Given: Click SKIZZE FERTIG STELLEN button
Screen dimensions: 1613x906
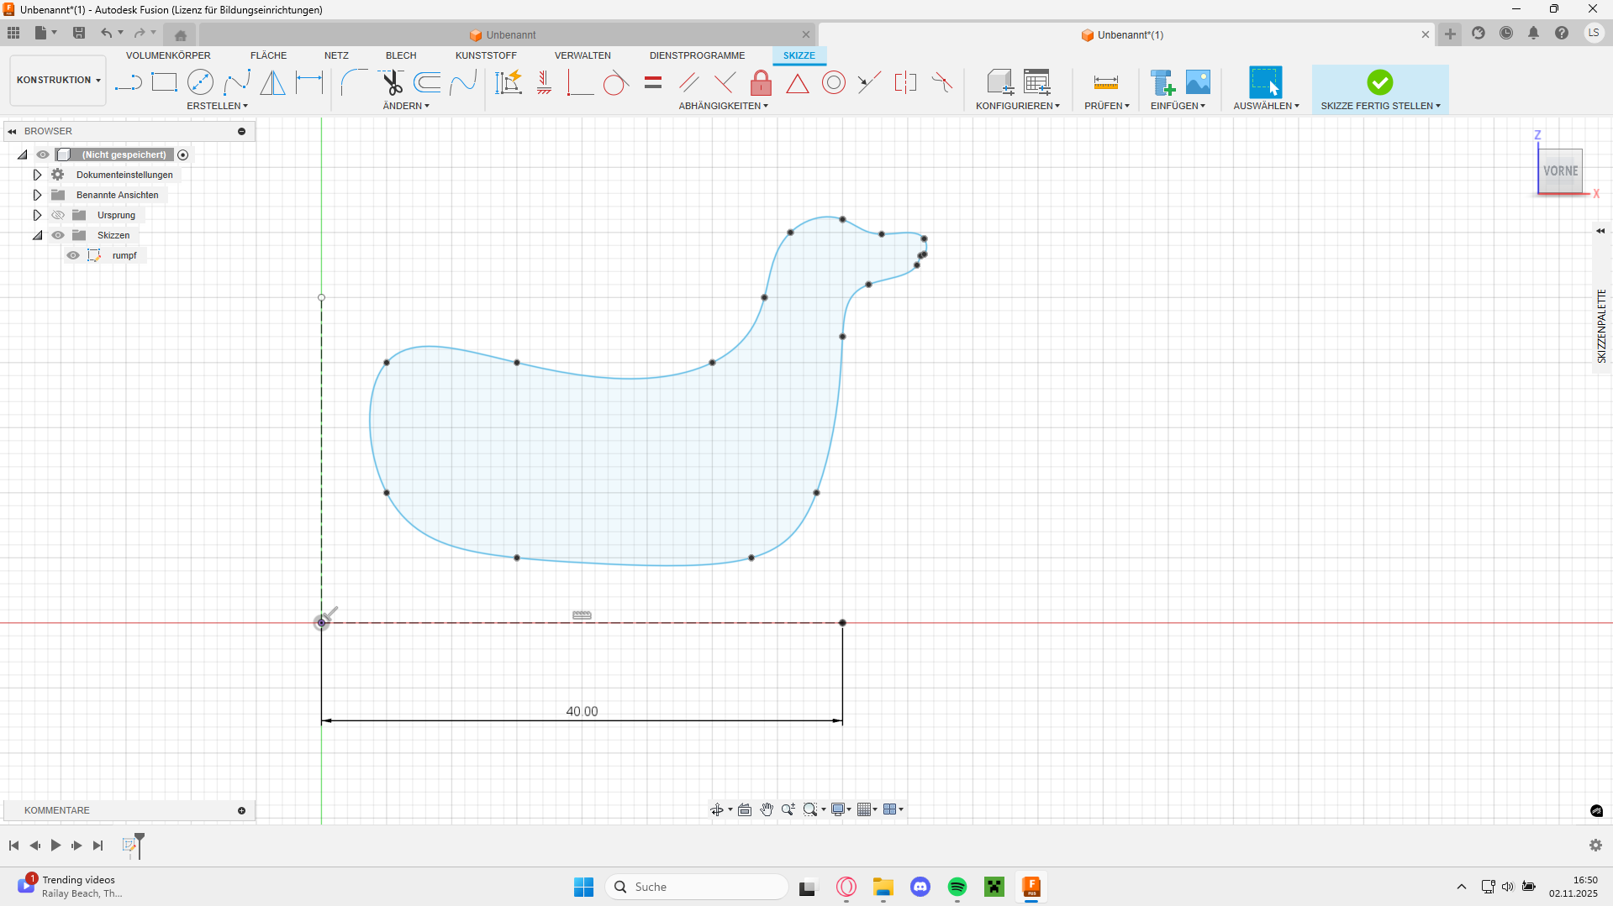Looking at the screenshot, I should pyautogui.click(x=1379, y=89).
